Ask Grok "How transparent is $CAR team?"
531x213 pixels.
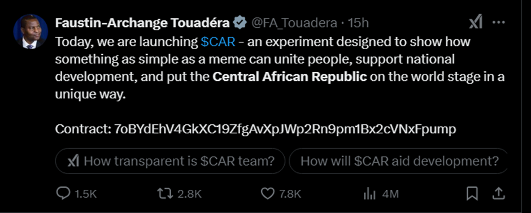pos(171,161)
